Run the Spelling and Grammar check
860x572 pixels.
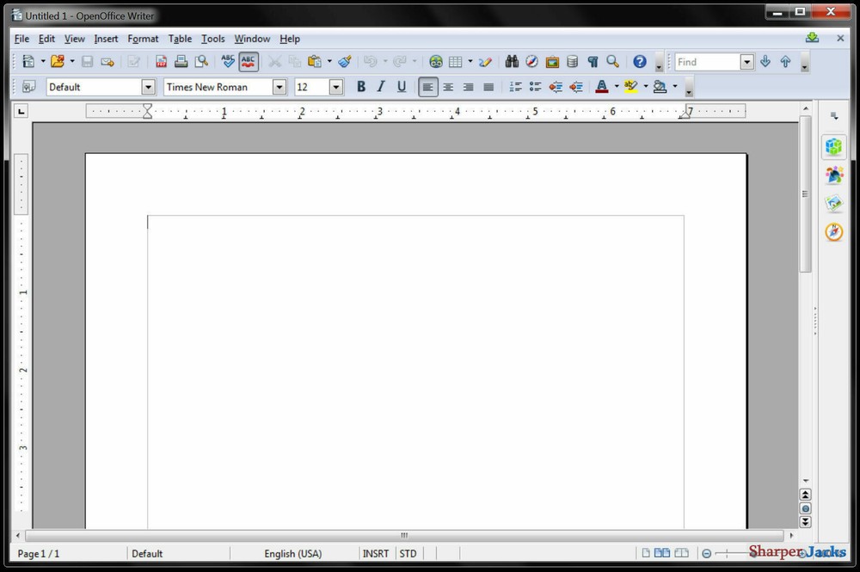pyautogui.click(x=227, y=62)
